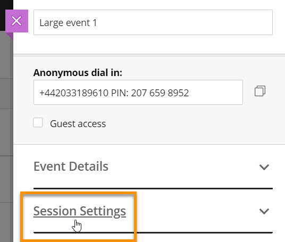This screenshot has width=285, height=242.
Task: Select the anonymous dial-in number field
Action: [x=138, y=93]
